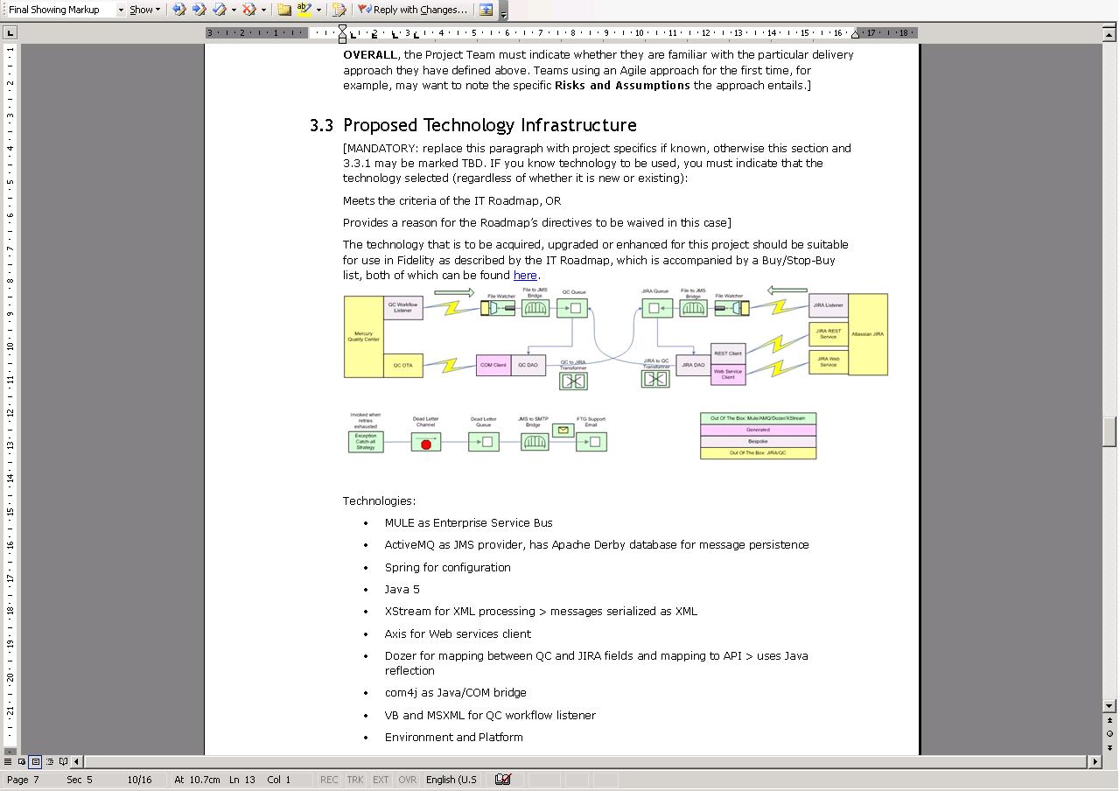Click the 'Proposed Technology Infrastructure' heading
This screenshot has height=791, width=1120.
click(489, 125)
